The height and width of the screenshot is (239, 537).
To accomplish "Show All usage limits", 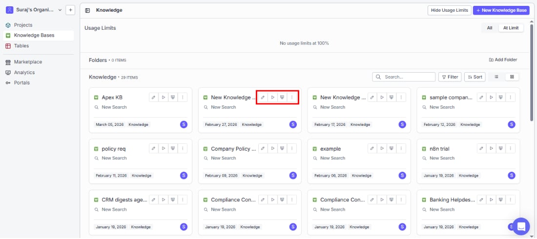I will pos(490,28).
